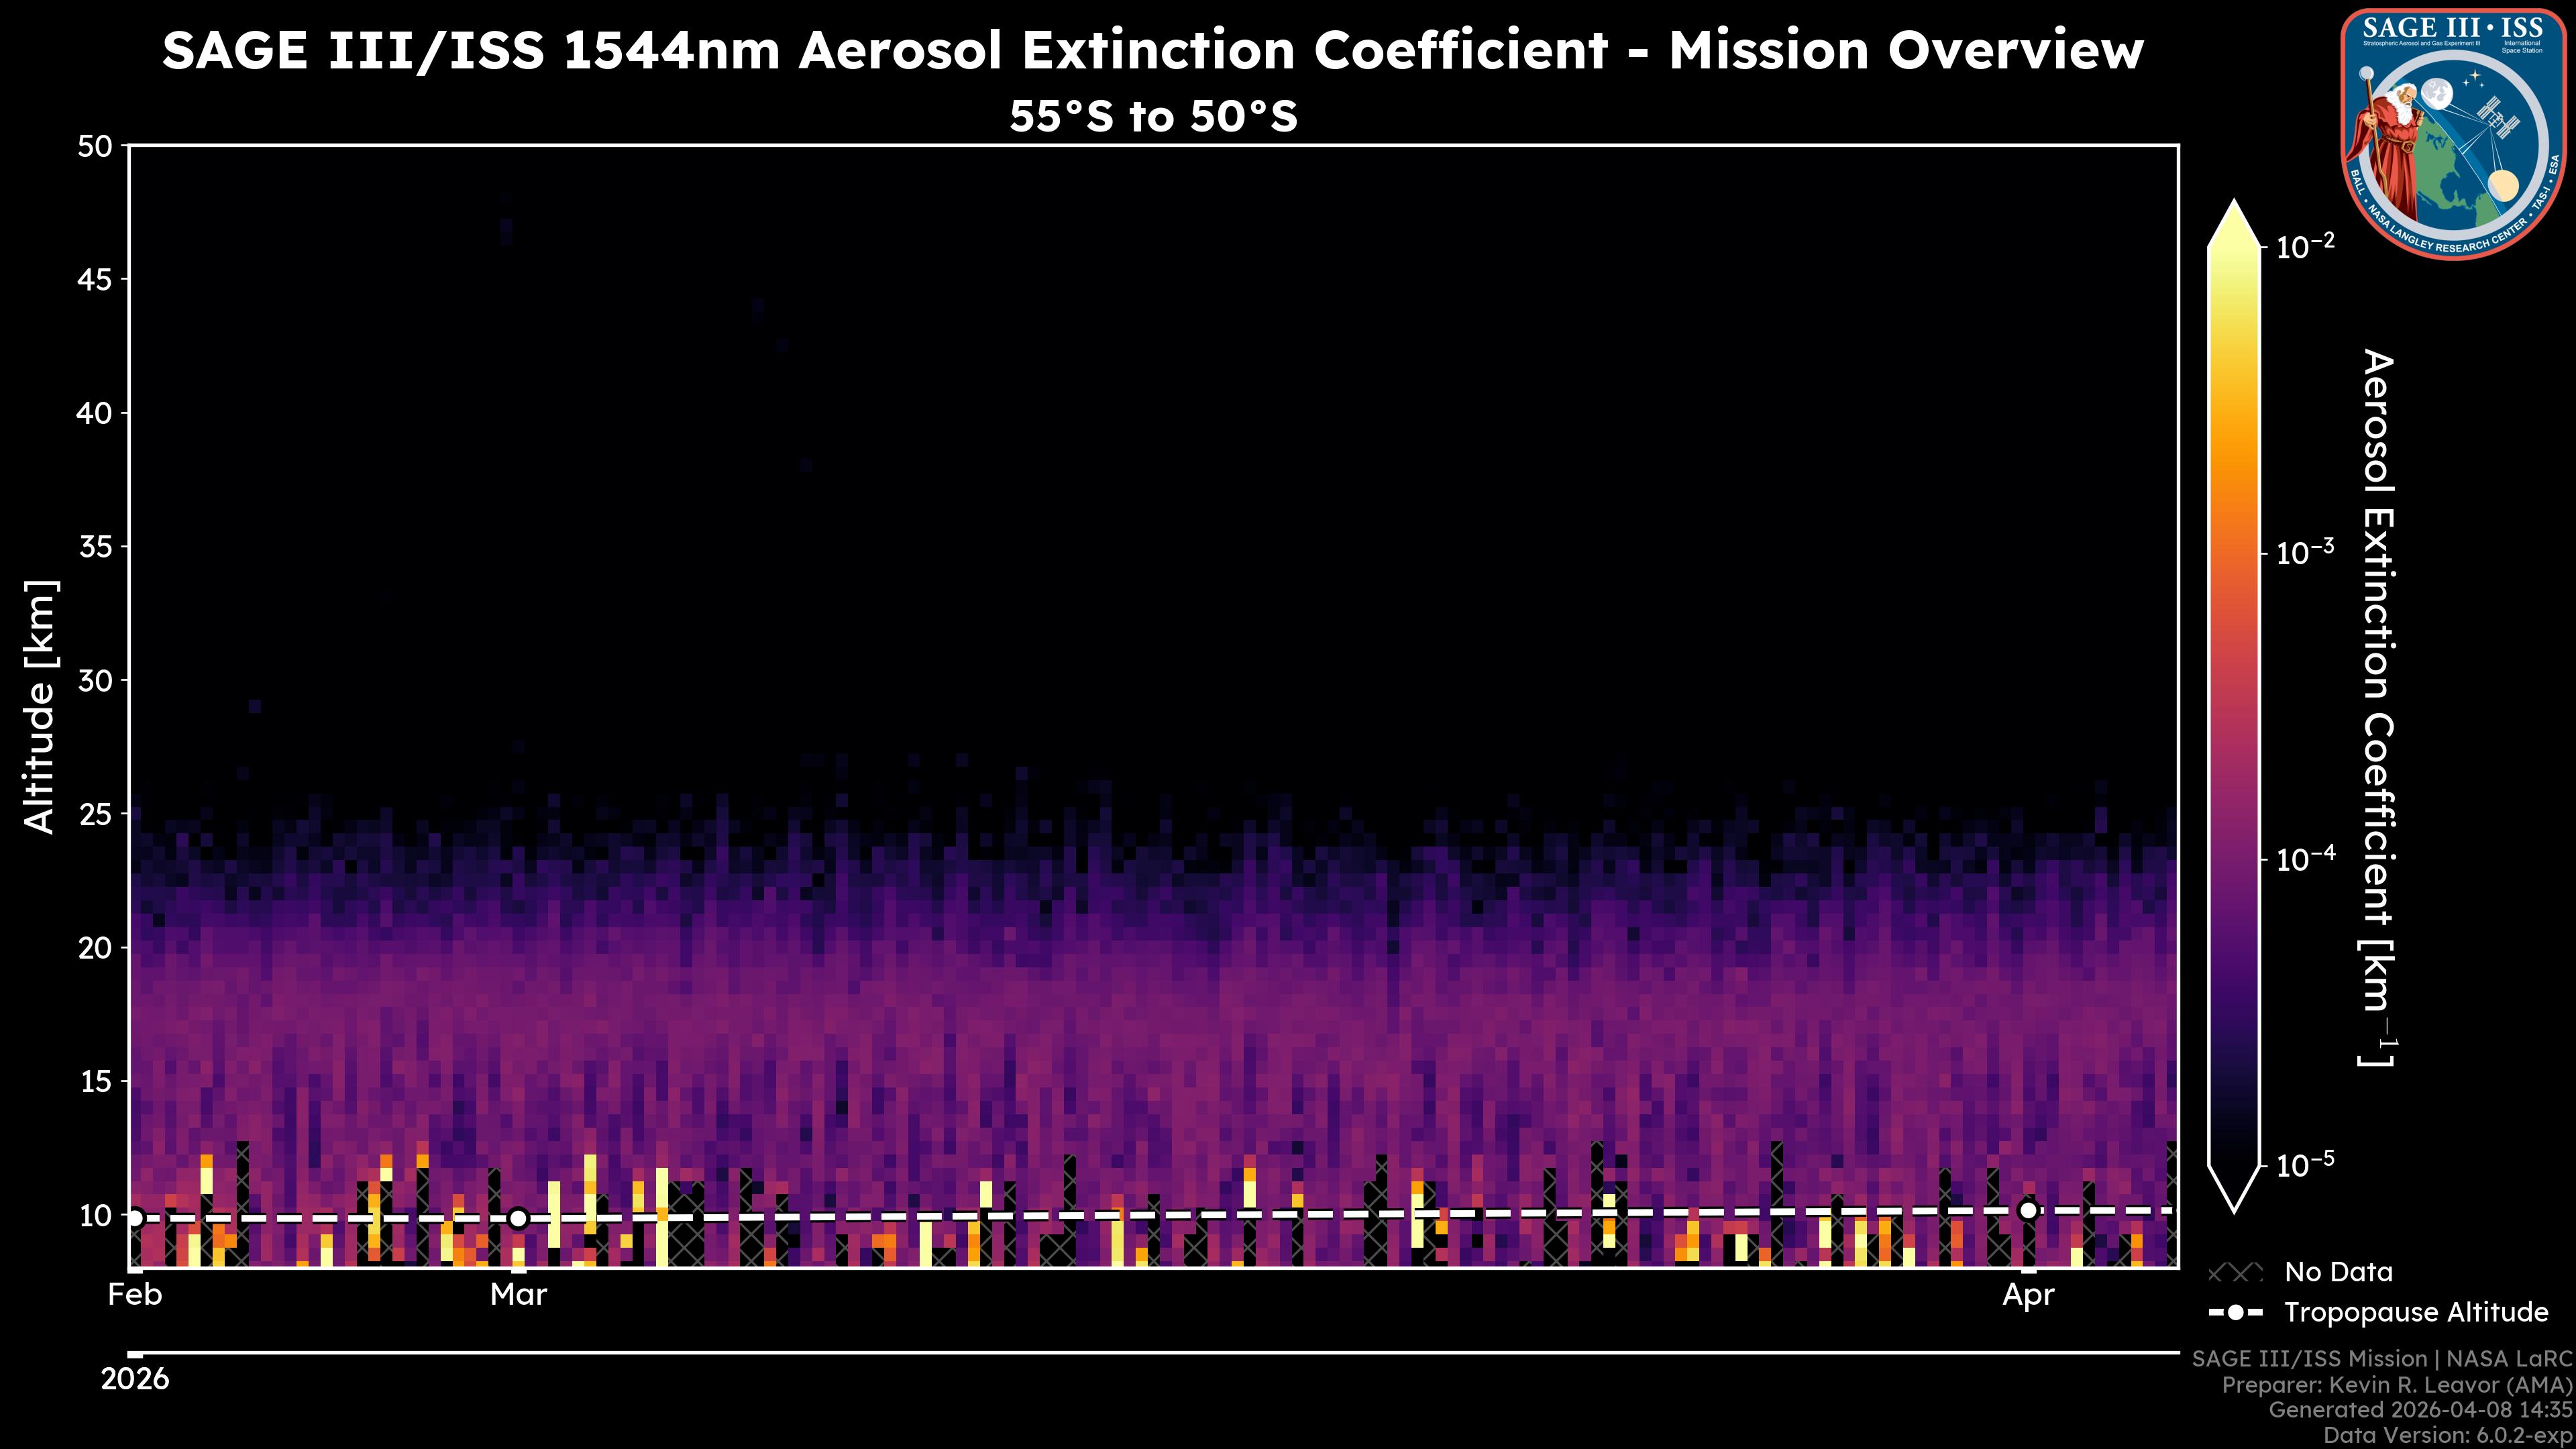The height and width of the screenshot is (1449, 2576).
Task: Click the tropopause marker at March
Action: click(x=518, y=1218)
